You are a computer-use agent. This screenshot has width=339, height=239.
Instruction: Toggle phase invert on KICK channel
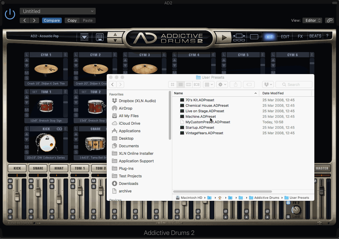click(10, 211)
